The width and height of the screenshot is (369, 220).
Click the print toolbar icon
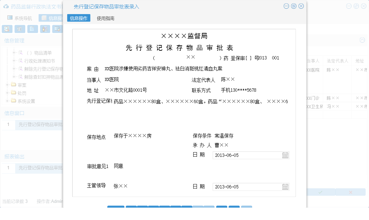point(20,29)
